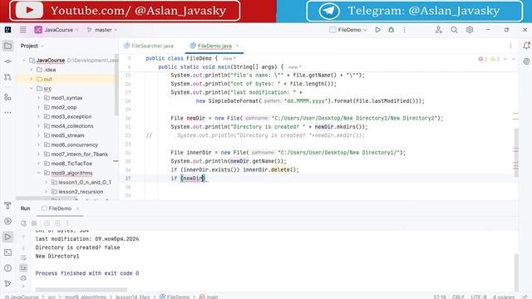
Task: Click the CRLF line separator status
Action: (458, 297)
